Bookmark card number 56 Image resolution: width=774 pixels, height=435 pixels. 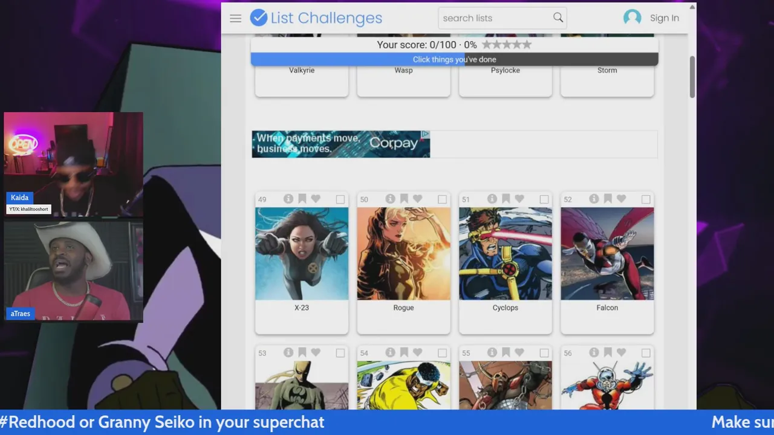(608, 352)
